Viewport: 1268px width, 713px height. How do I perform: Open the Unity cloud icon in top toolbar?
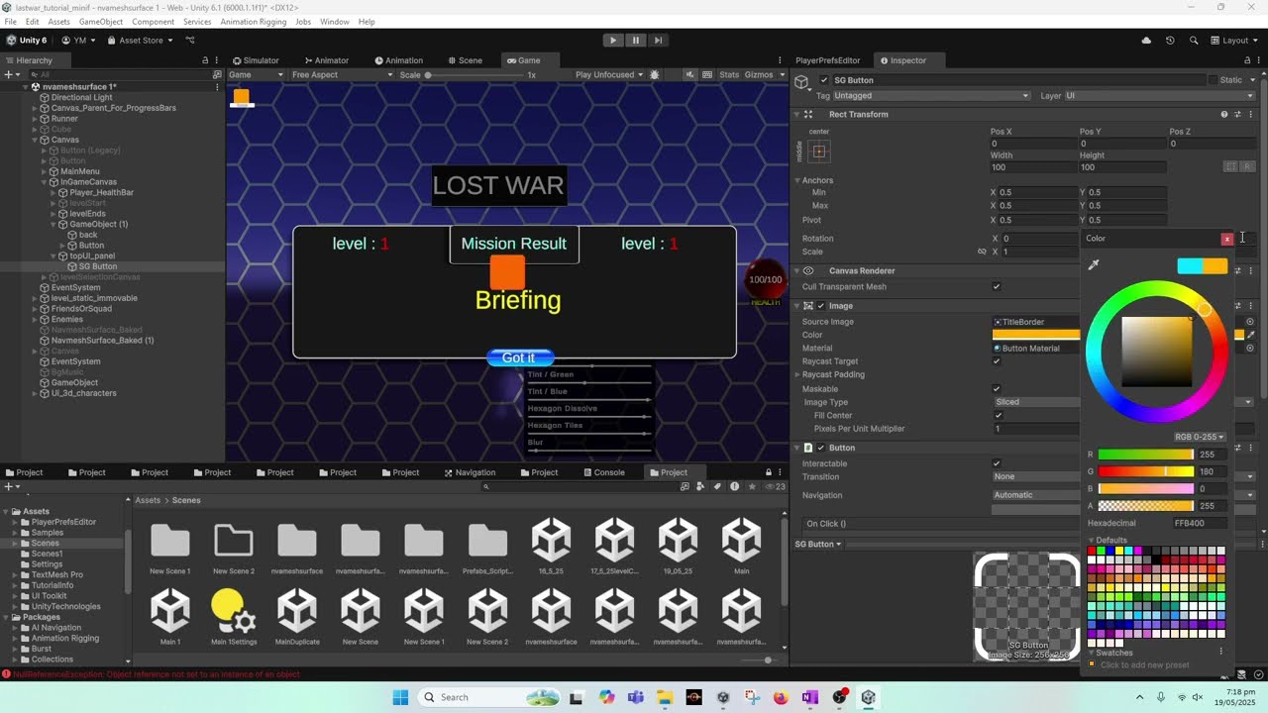[x=1146, y=41]
